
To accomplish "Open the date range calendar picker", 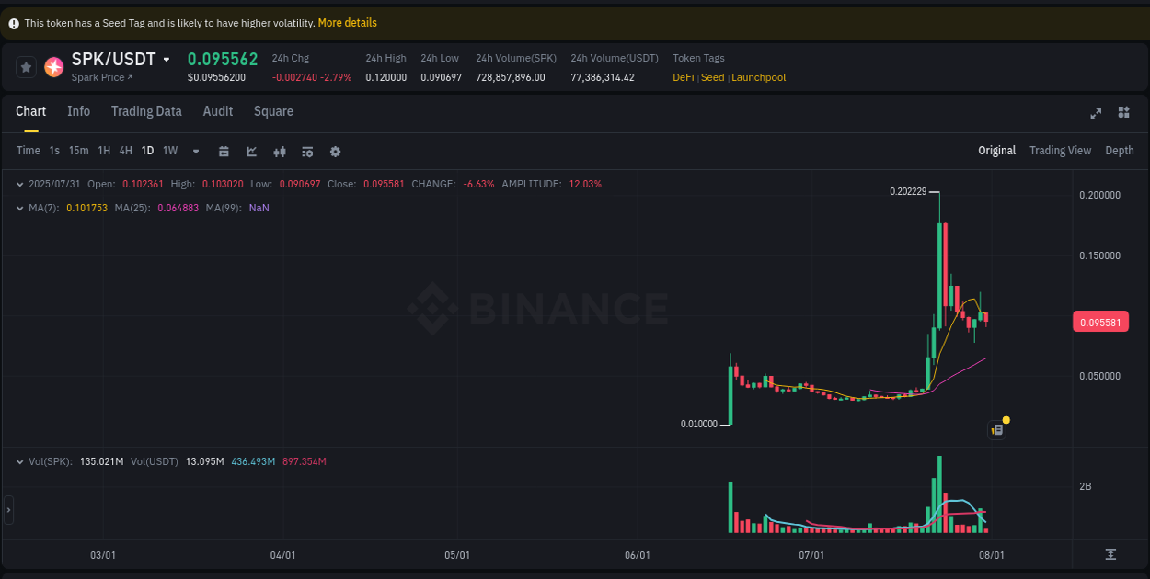I will (224, 151).
